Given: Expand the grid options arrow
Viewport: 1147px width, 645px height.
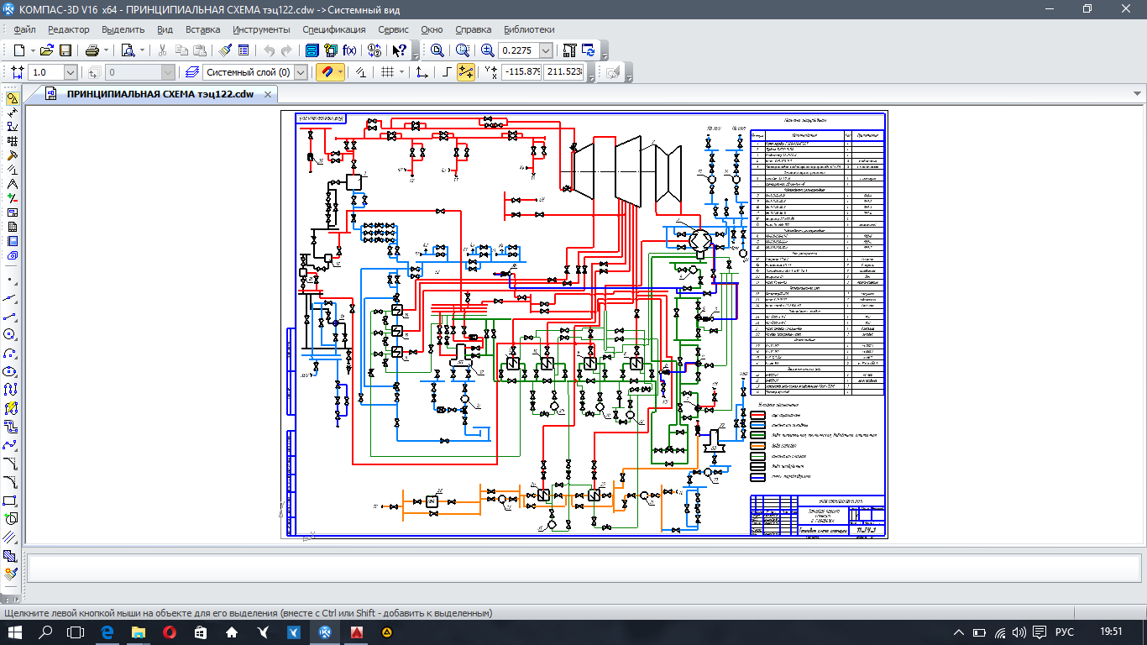Looking at the screenshot, I should click(x=401, y=72).
